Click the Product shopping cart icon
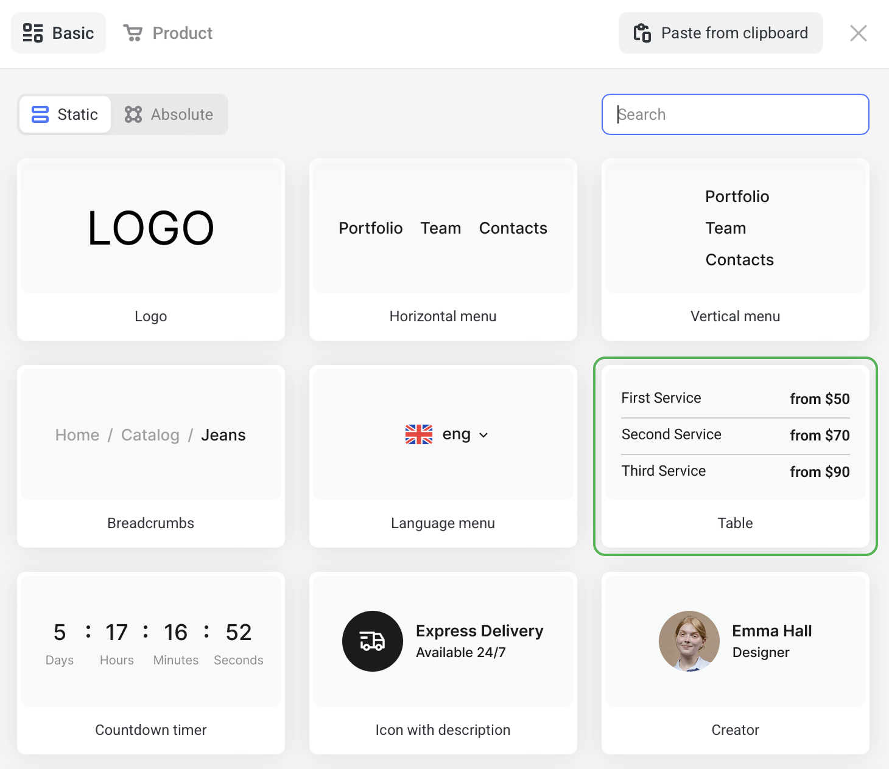Screen dimensions: 889x769 click(x=133, y=33)
